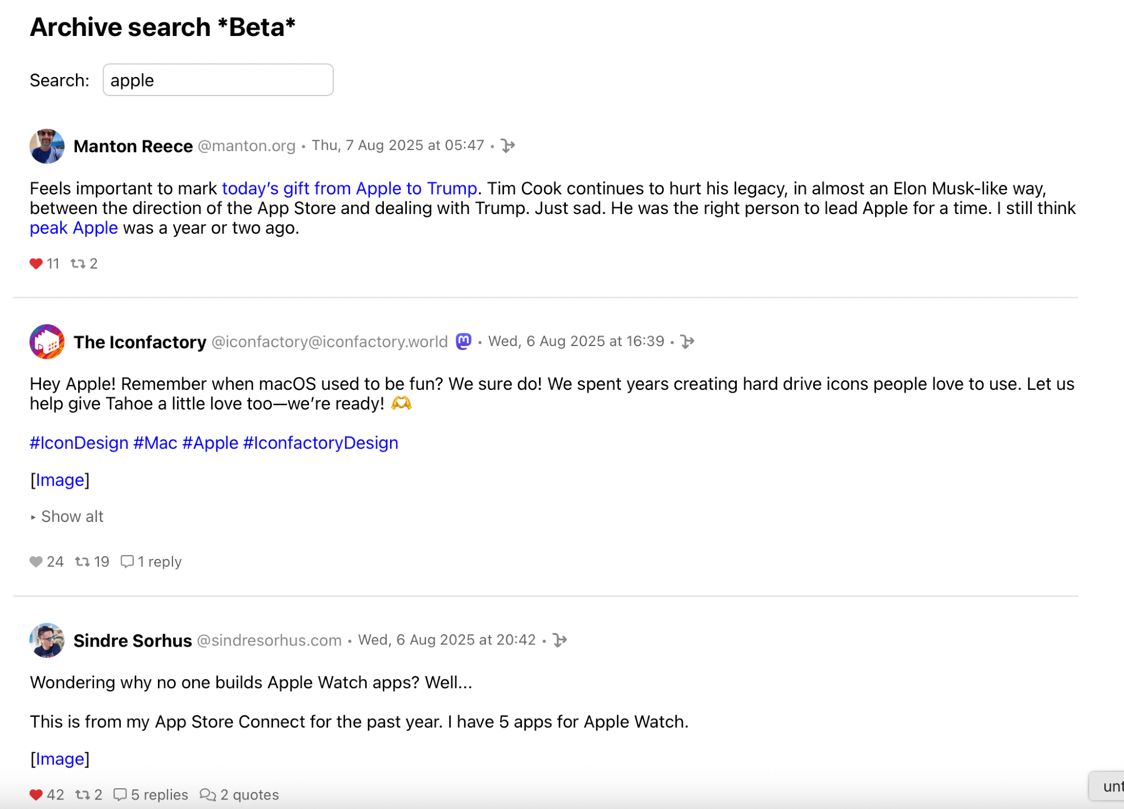Click the open-post icon beside The Iconfactory's timestamp
This screenshot has width=1124, height=809.
pyautogui.click(x=687, y=342)
